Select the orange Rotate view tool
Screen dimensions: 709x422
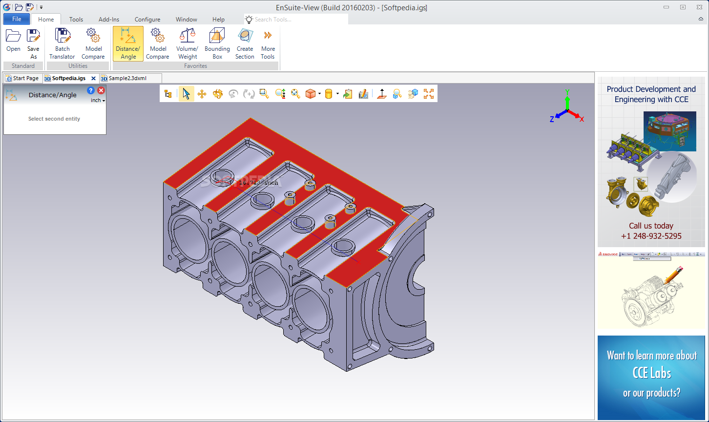[x=217, y=94]
